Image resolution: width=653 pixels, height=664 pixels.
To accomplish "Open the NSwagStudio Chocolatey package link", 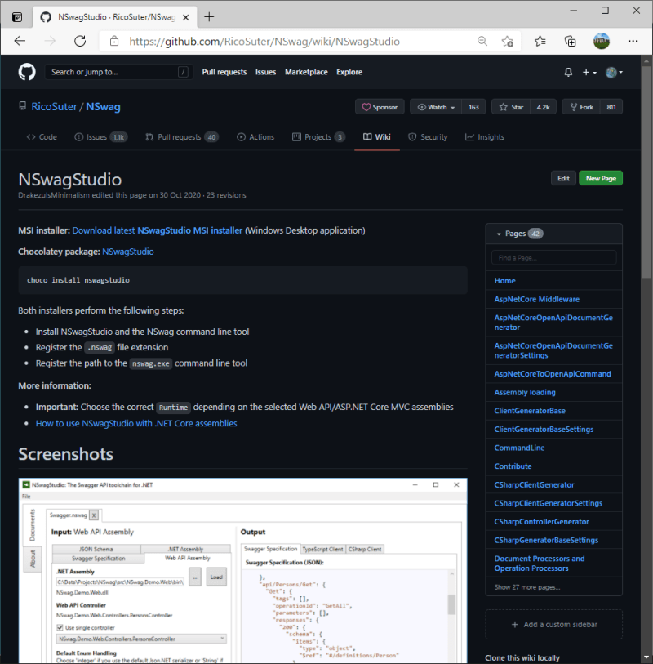I will (128, 252).
